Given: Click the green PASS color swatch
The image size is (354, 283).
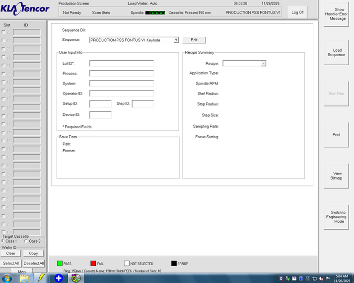Looking at the screenshot, I should click(59, 264).
